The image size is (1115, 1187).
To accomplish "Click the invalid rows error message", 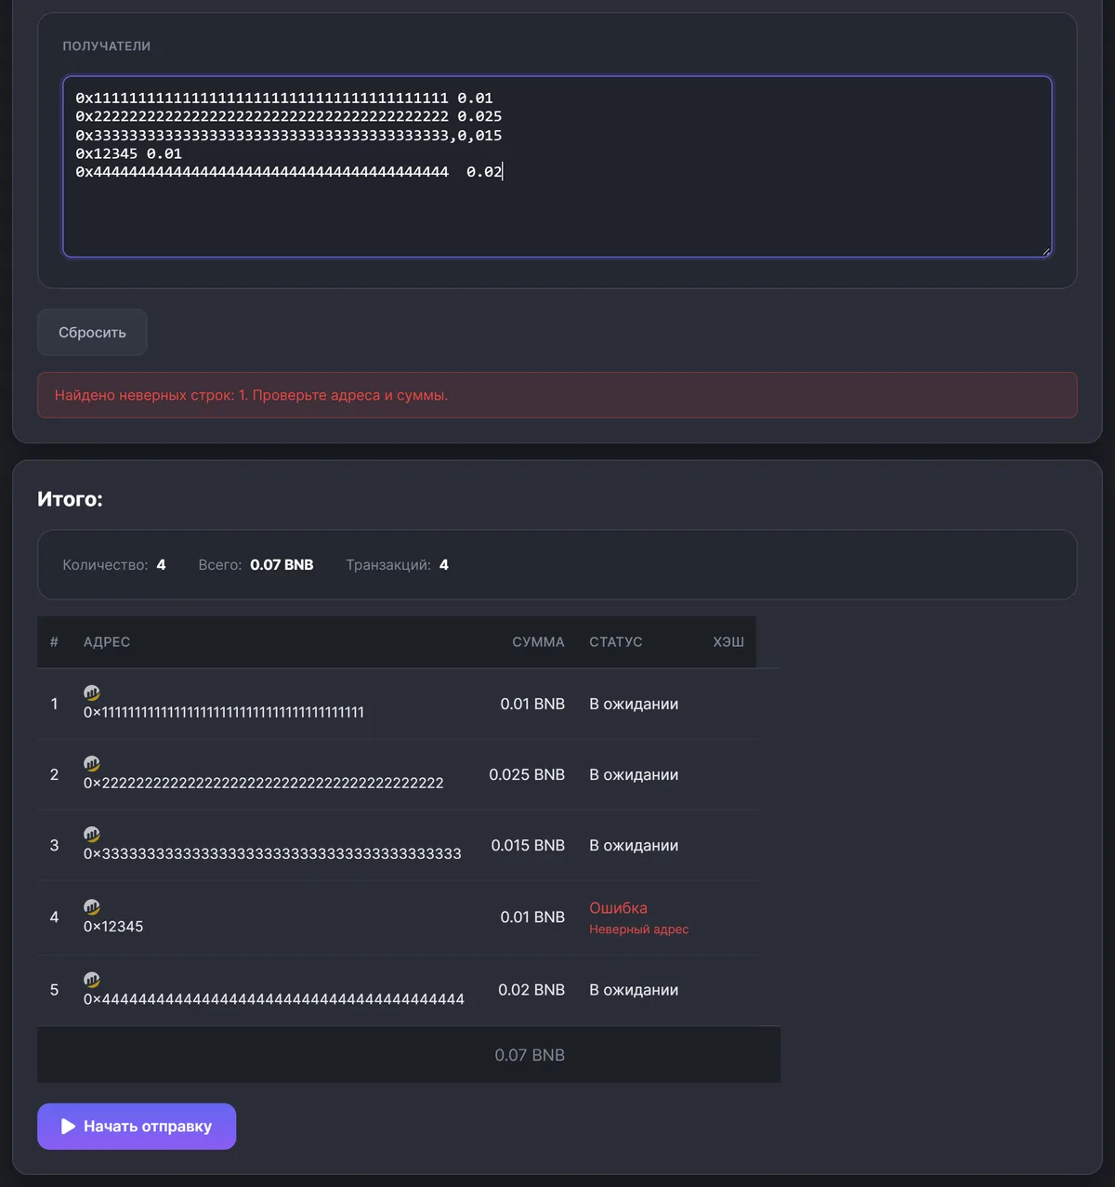I will point(557,395).
